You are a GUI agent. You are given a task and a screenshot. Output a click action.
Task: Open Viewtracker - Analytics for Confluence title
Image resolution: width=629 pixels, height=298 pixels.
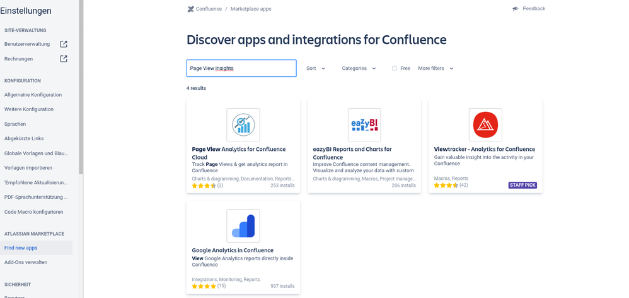pyautogui.click(x=485, y=149)
